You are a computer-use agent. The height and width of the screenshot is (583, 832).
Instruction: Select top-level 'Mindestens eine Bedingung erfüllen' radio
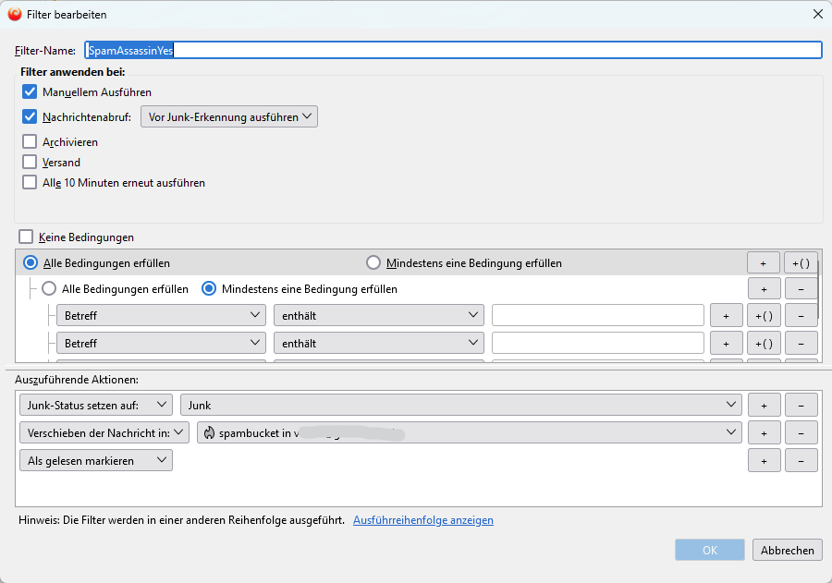pyautogui.click(x=373, y=263)
